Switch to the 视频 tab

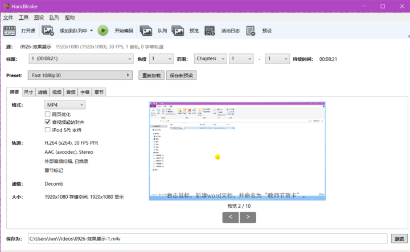[57, 92]
